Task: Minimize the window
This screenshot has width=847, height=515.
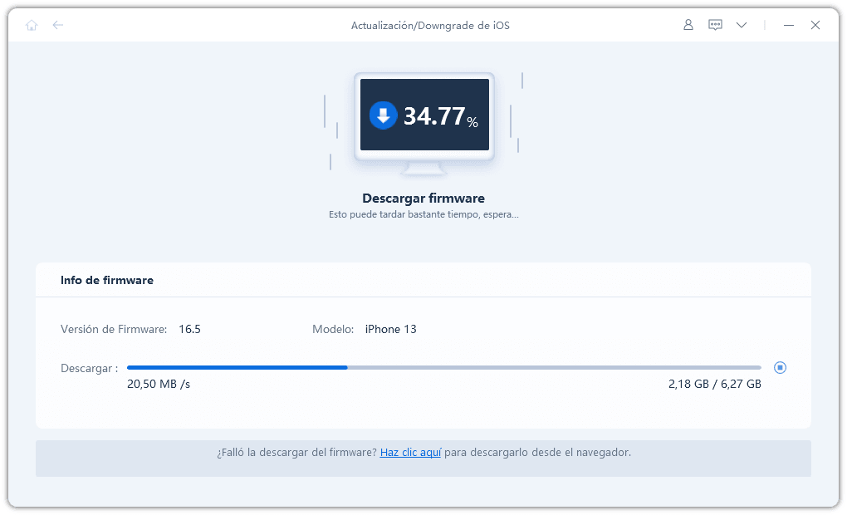Action: 789,25
